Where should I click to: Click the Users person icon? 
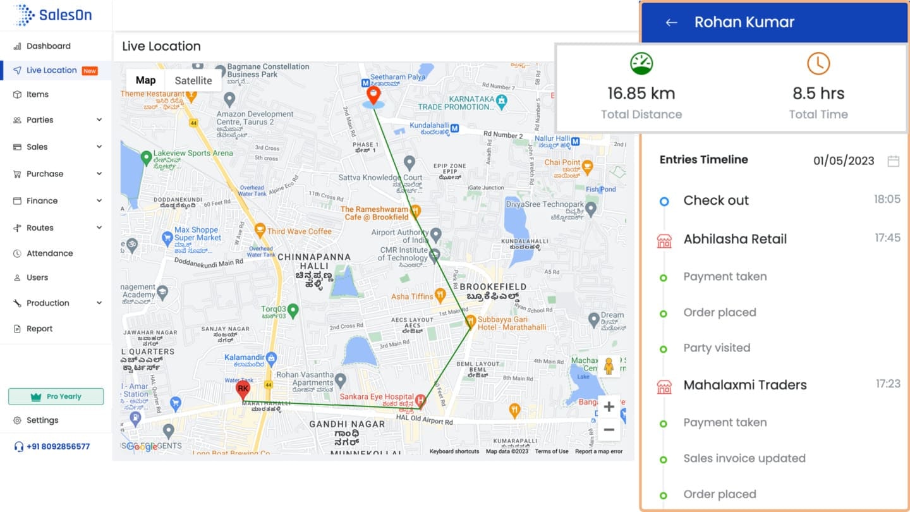17,277
